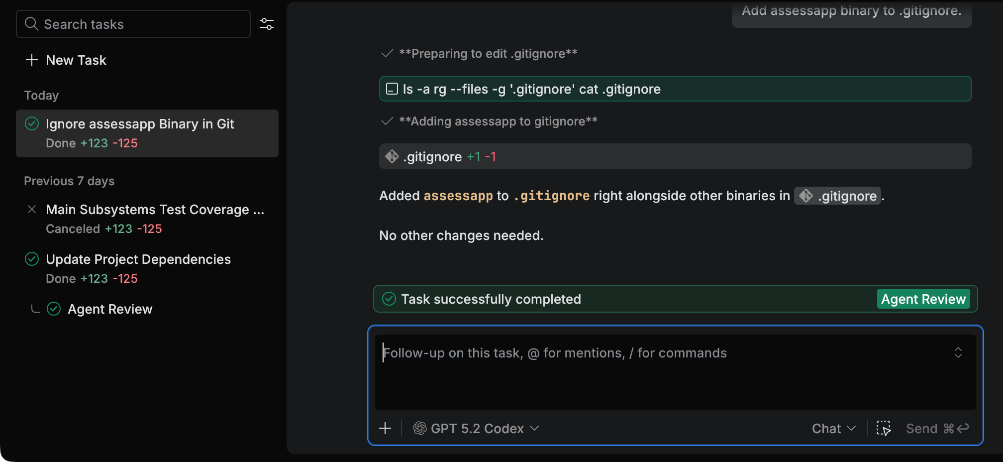
Task: Open the task filter options
Action: 267,23
